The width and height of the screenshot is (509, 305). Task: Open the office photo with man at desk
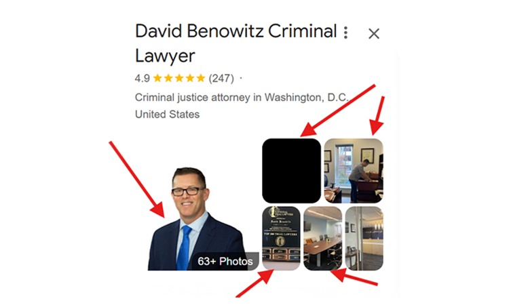354,171
